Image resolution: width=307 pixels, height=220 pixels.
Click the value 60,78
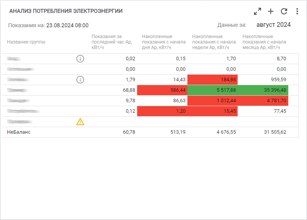click(x=129, y=132)
